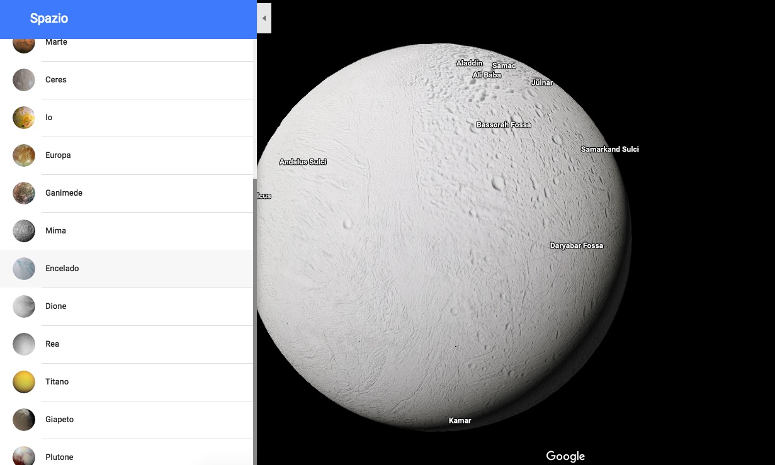
Task: Choose Marte in the list
Action: click(56, 43)
